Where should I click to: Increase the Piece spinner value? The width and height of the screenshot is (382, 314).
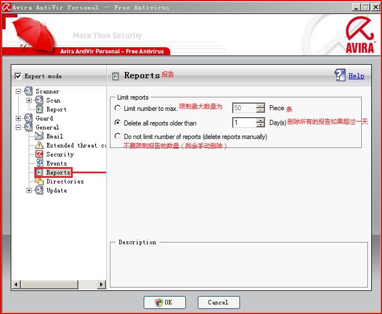[260, 106]
